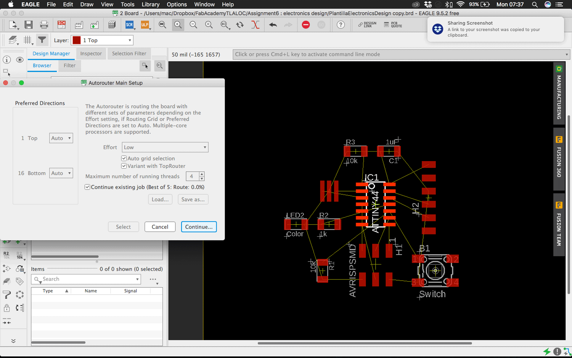Click the Print icon in the toolbar

44,25
